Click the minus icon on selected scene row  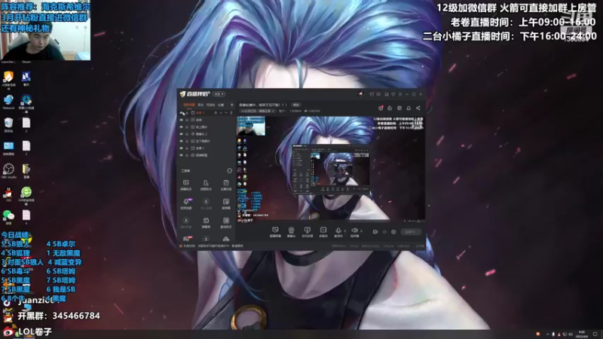(x=226, y=112)
